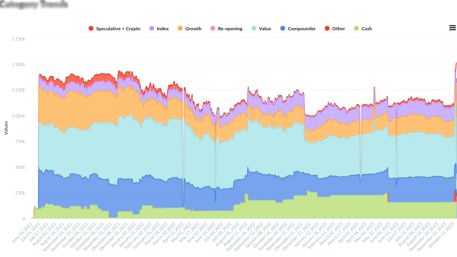Screen dimensions: 457x257
Task: Toggle the Speculative + Crypto series label
Action: coord(118,29)
